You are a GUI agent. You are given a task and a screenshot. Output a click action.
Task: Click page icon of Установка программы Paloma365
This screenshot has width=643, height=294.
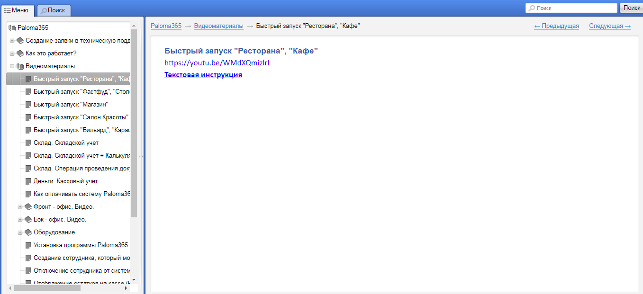28,245
